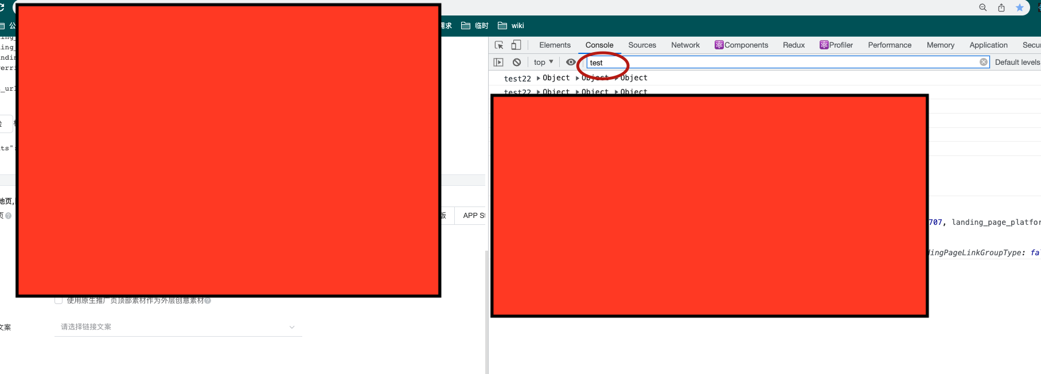Activate the inspect element picker tool

coord(499,45)
